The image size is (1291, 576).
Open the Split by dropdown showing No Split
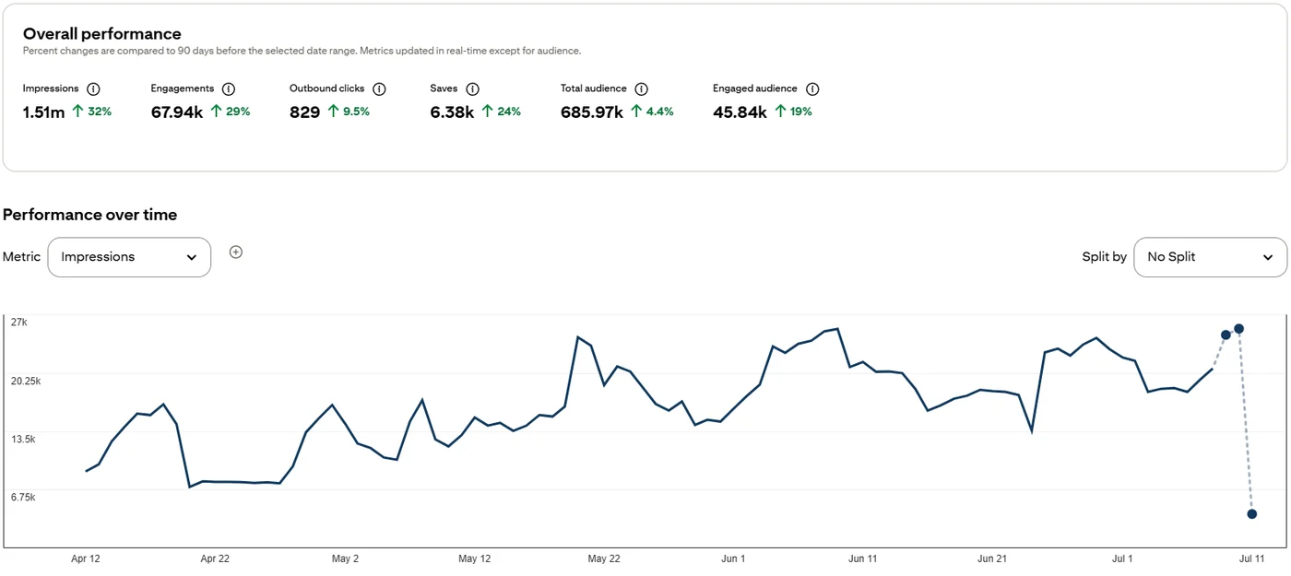click(x=1210, y=257)
